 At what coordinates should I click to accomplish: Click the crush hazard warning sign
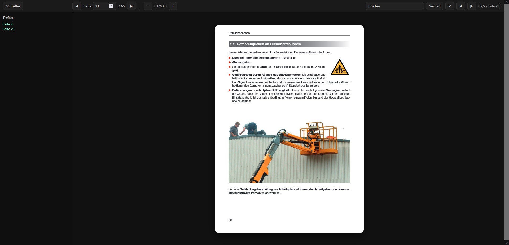point(340,67)
